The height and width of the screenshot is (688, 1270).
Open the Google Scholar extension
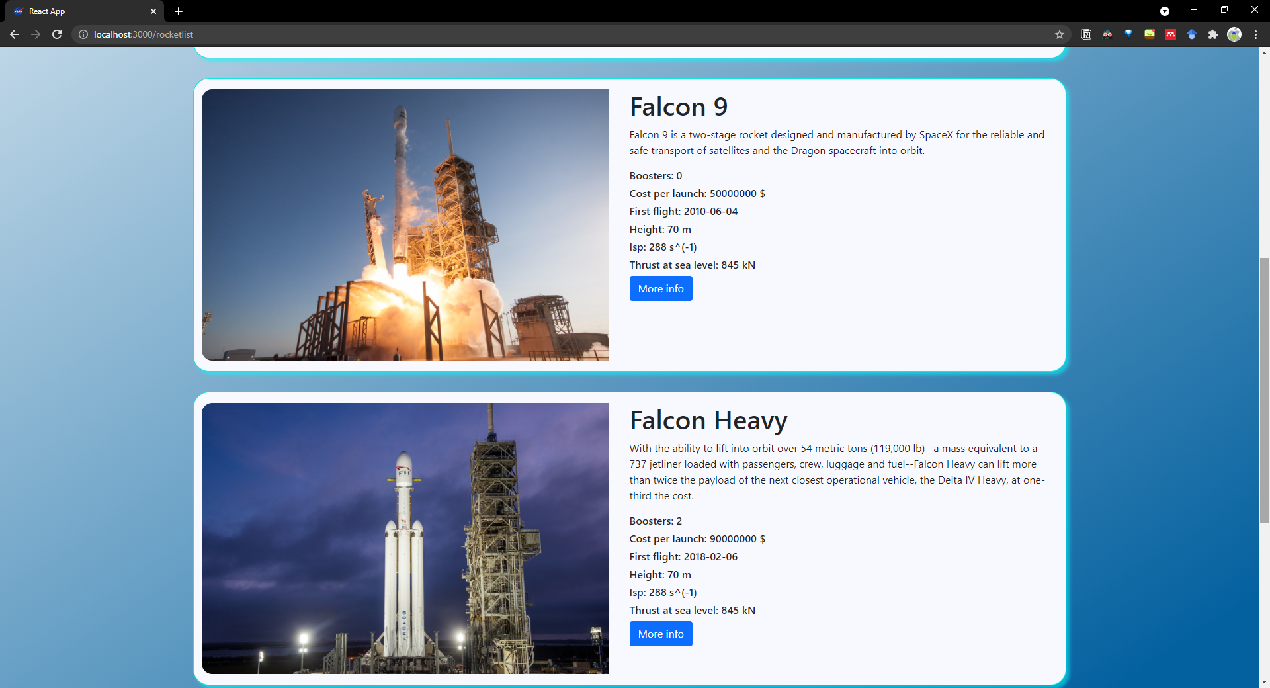(1192, 34)
